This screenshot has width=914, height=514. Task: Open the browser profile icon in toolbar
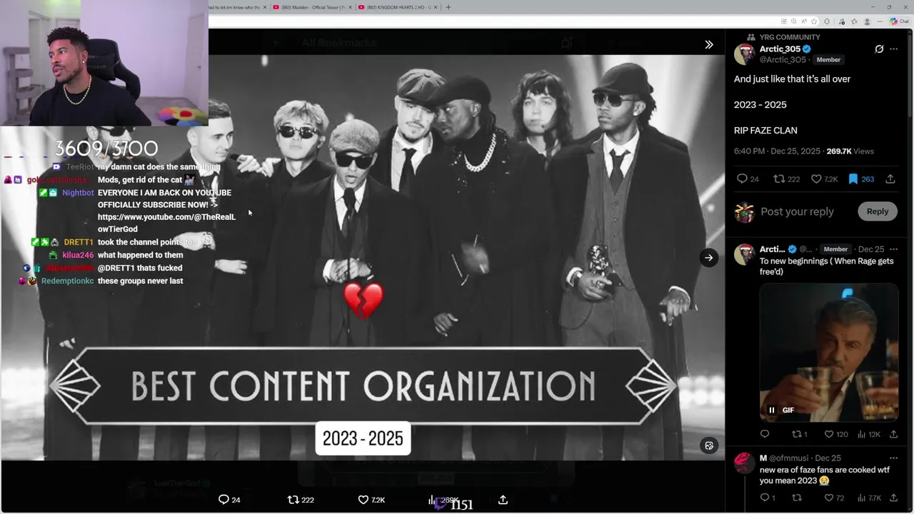pyautogui.click(x=867, y=21)
